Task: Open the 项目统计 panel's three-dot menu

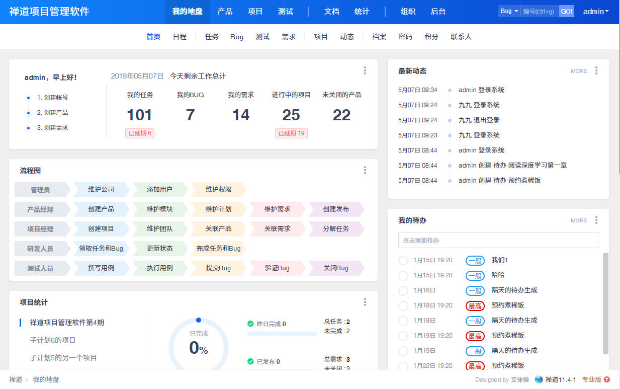Action: coord(365,302)
